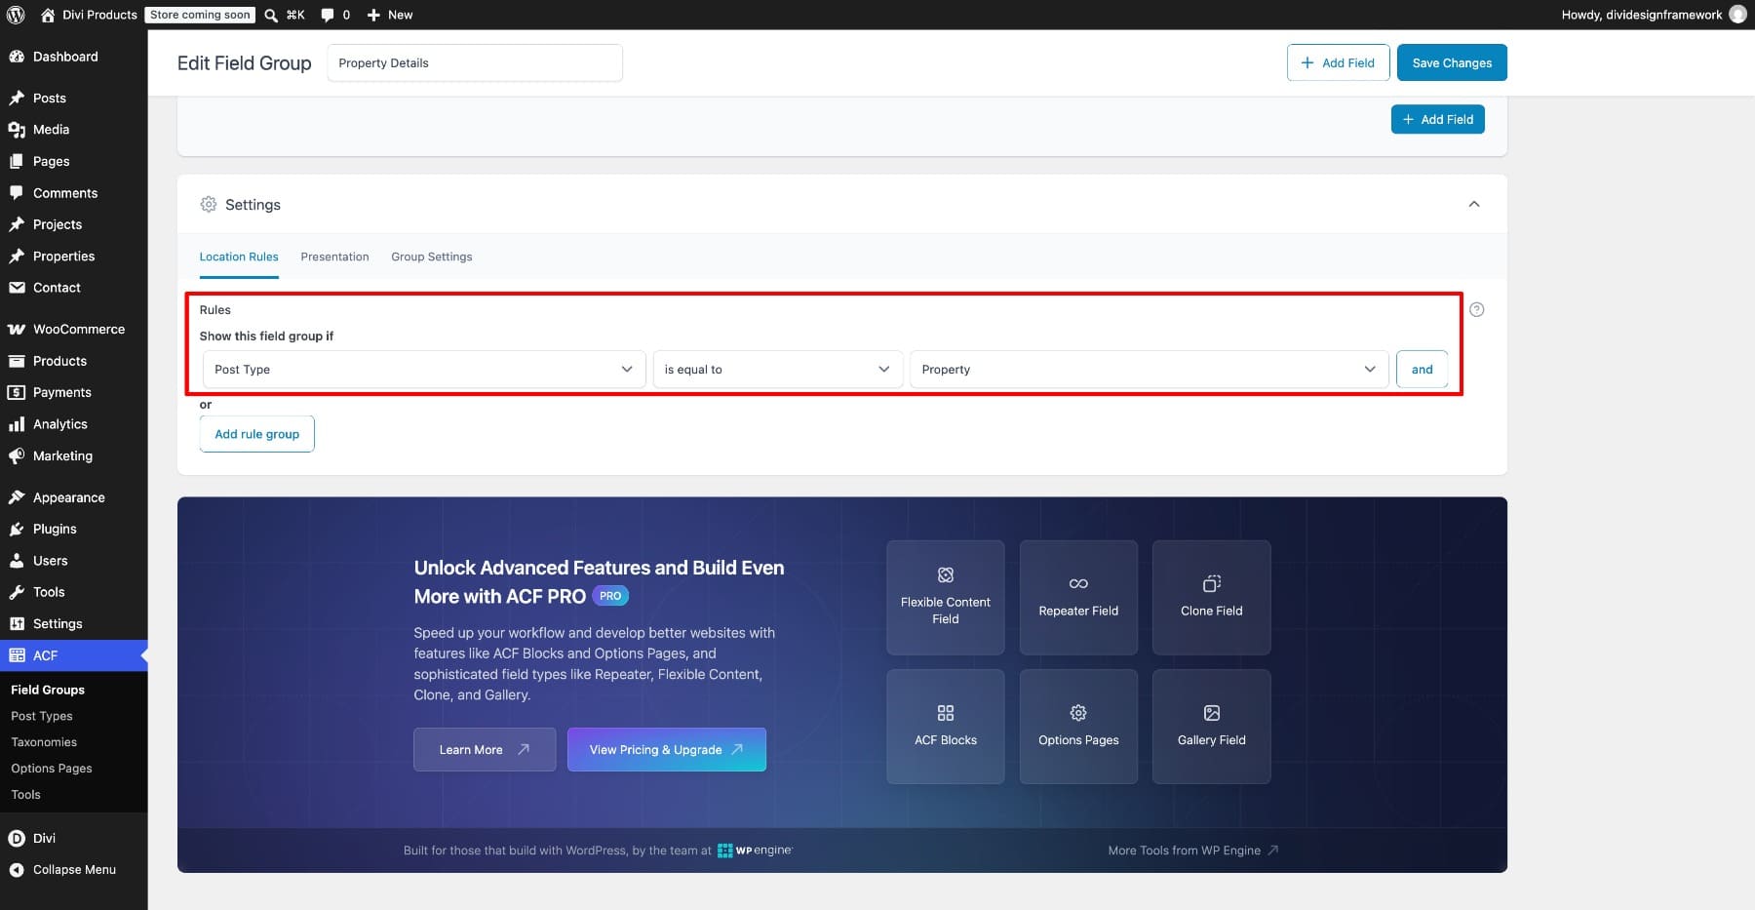The width and height of the screenshot is (1755, 910).
Task: Click the Add rule group button
Action: pos(257,434)
